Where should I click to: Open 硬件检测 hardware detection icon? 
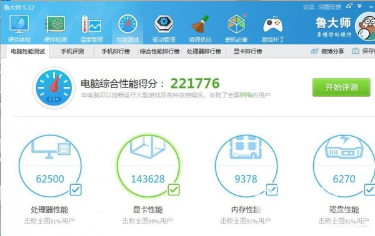[55, 24]
